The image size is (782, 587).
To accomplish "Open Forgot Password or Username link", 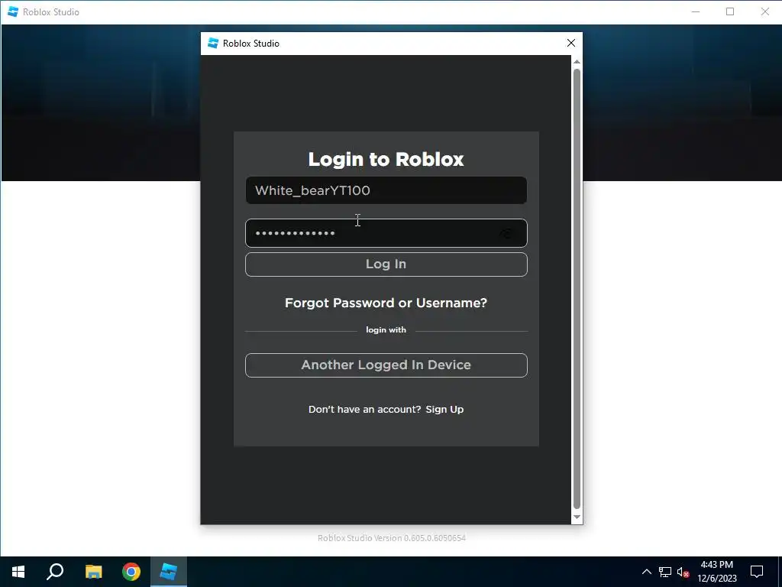I will [386, 303].
